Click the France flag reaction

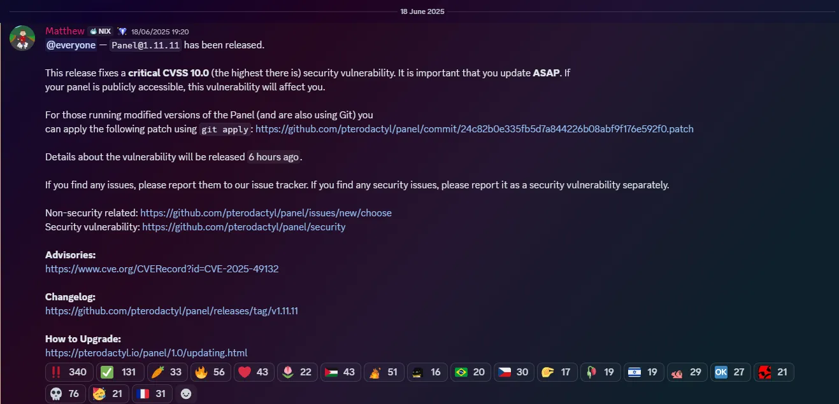pos(152,394)
